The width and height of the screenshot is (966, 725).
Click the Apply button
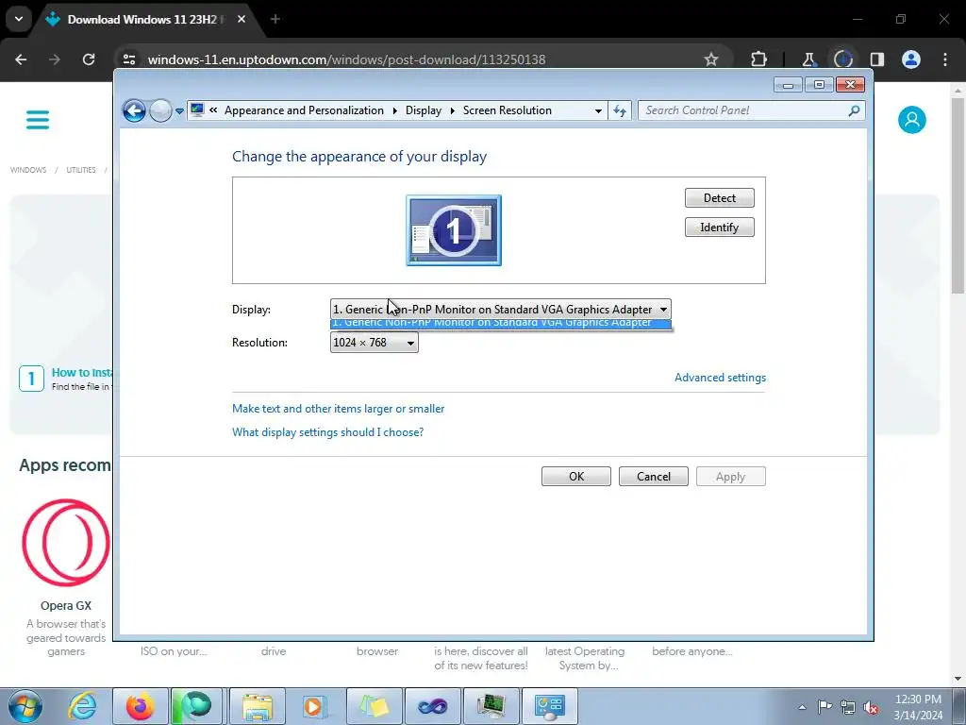click(x=731, y=477)
